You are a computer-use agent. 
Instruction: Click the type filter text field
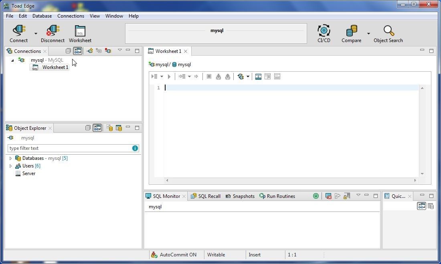click(69, 148)
